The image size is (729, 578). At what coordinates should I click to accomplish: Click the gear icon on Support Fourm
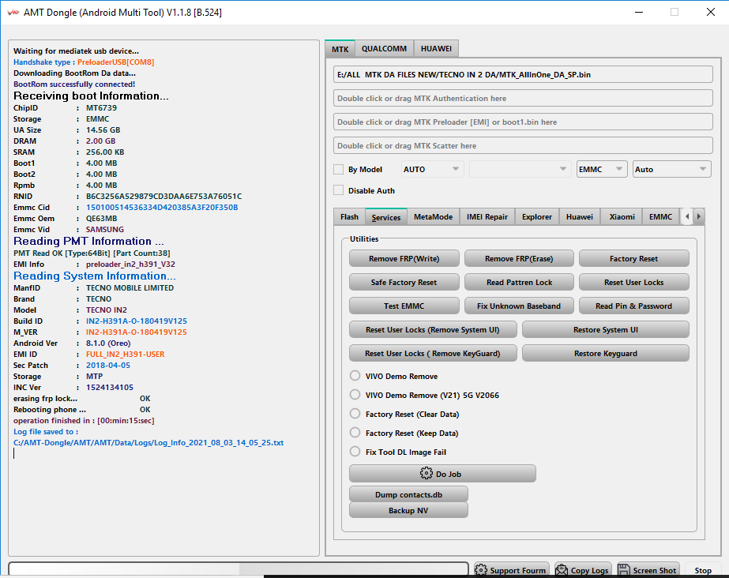[x=481, y=570]
